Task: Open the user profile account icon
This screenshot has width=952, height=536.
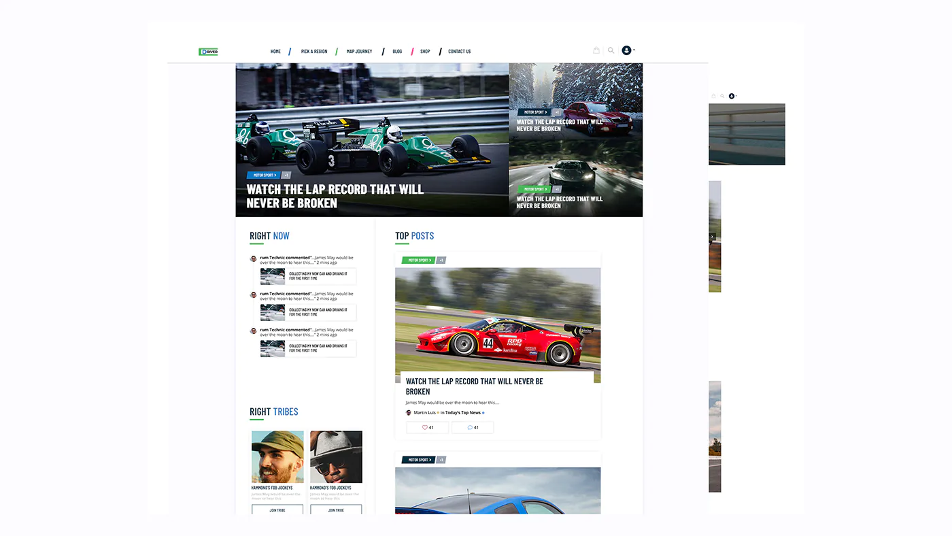Action: (x=626, y=48)
